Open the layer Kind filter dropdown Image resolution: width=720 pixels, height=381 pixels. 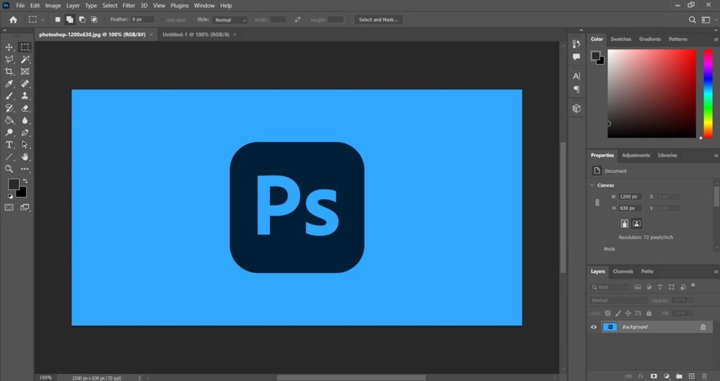(610, 288)
